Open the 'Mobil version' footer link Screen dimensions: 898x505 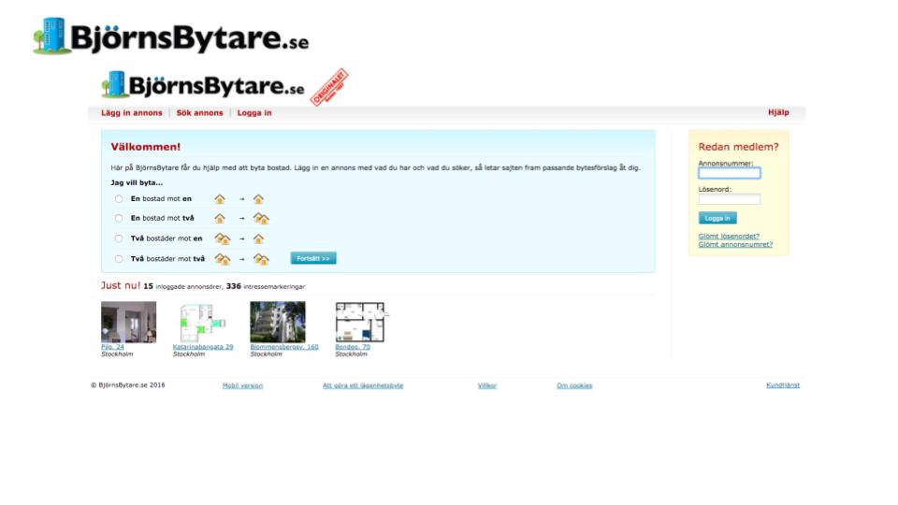point(242,386)
